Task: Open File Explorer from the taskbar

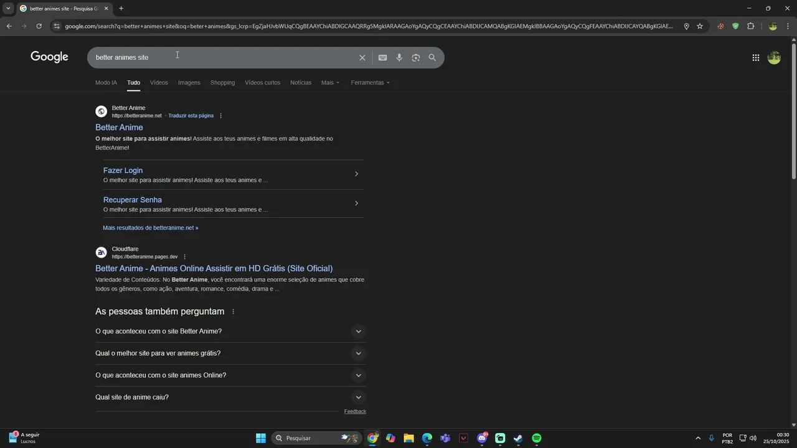Action: [x=408, y=438]
